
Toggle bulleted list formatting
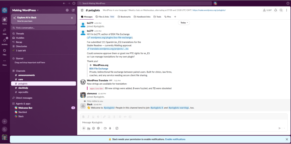[x=114, y=117]
